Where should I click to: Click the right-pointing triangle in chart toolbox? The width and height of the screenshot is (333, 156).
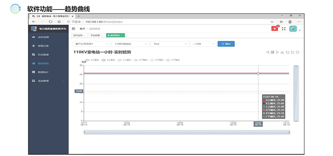[x=277, y=52]
